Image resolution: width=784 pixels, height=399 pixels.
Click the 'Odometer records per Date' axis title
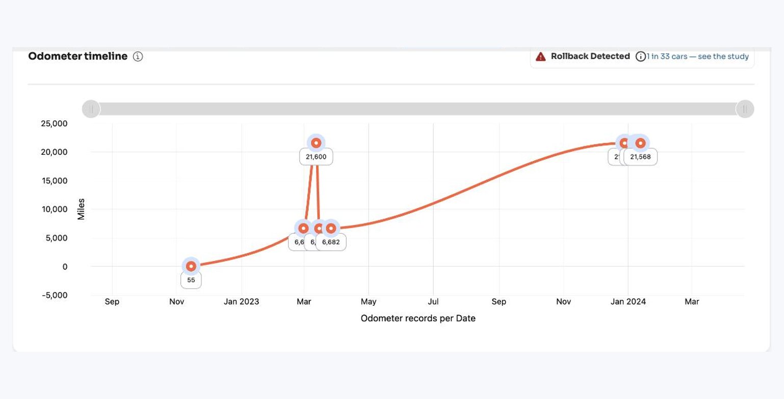[x=418, y=319]
